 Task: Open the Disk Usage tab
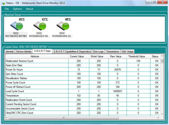(x=127, y=51)
